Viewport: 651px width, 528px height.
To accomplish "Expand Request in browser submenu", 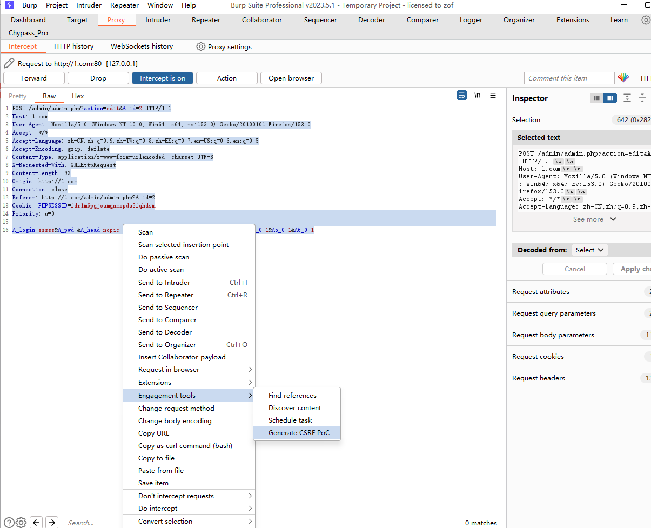I will [189, 370].
